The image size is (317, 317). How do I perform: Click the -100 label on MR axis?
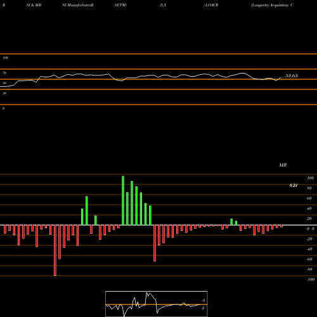[311, 280]
